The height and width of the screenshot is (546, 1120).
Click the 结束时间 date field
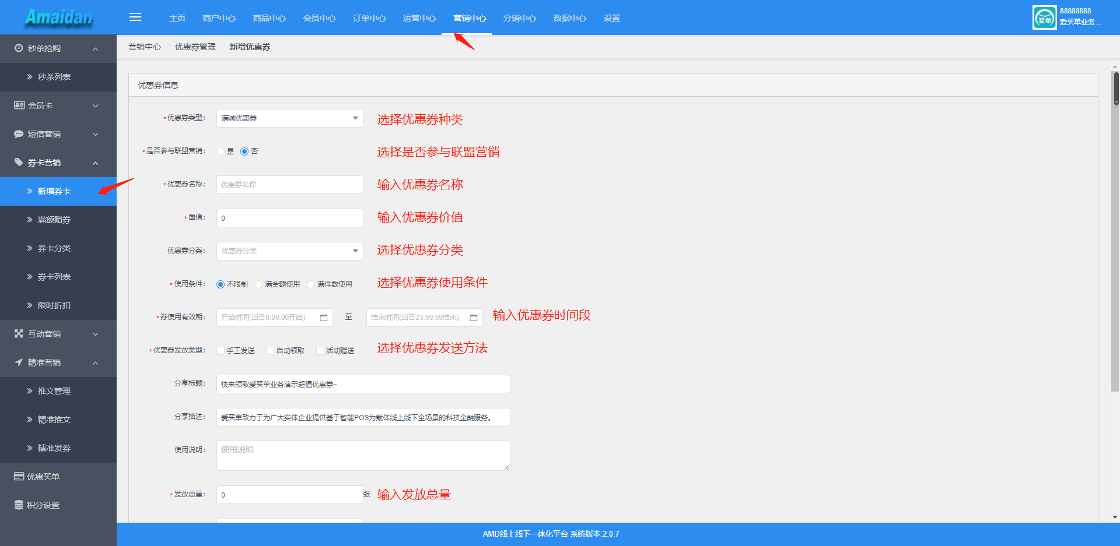tap(425, 318)
